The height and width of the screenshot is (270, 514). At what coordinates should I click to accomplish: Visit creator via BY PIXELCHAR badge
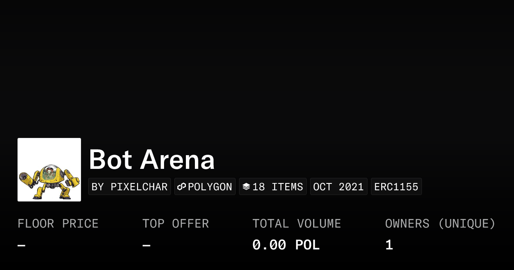(129, 187)
